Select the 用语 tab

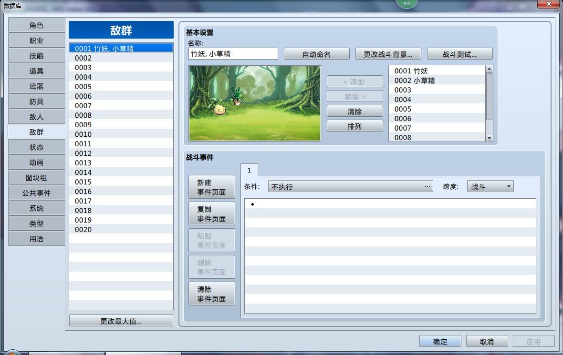(36, 239)
